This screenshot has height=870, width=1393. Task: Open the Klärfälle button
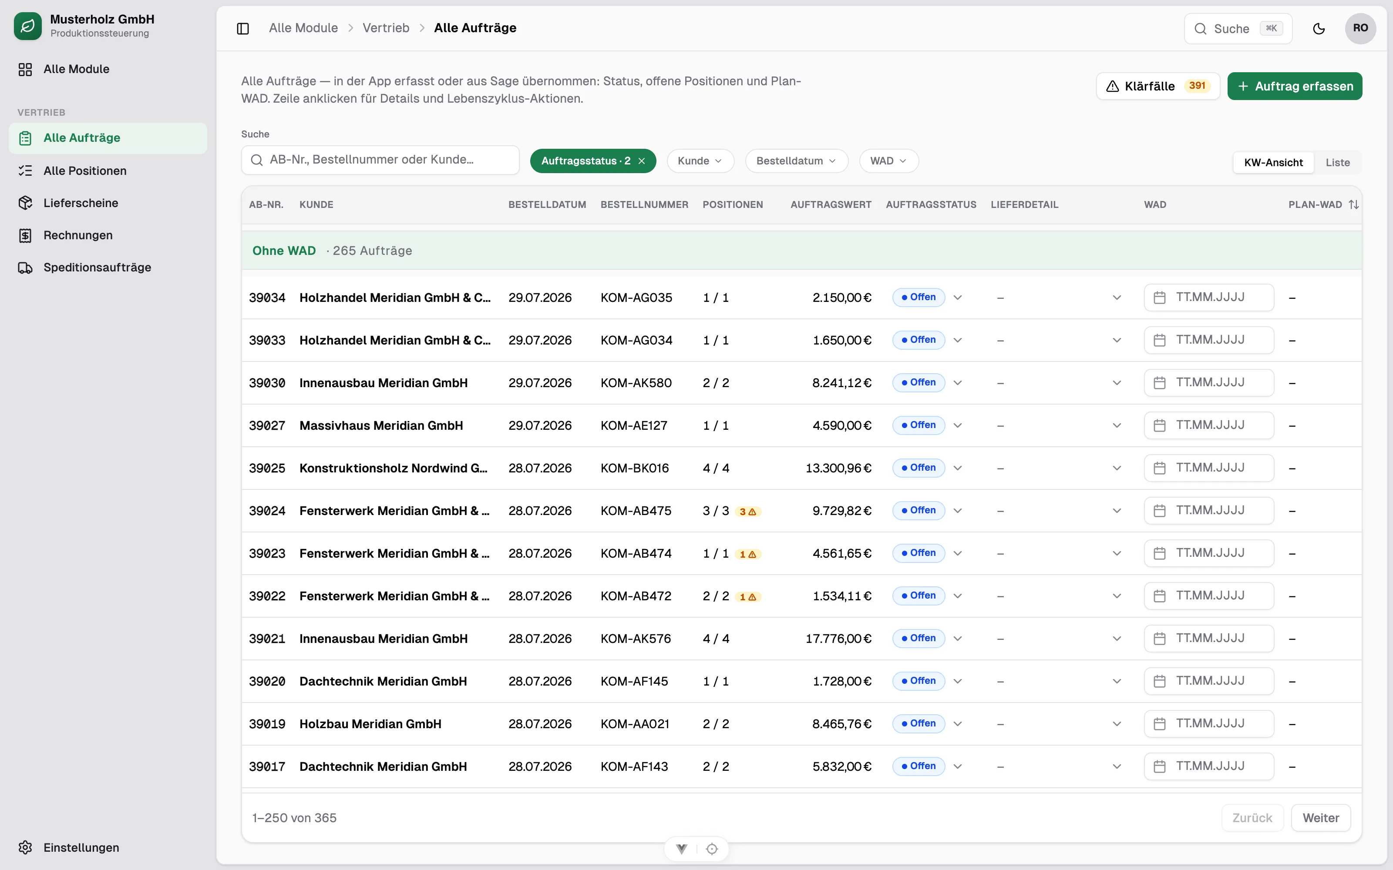coord(1157,86)
